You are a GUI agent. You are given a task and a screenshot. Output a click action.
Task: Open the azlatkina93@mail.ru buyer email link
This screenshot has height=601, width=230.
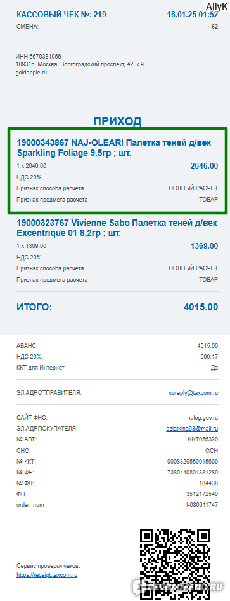click(x=192, y=429)
